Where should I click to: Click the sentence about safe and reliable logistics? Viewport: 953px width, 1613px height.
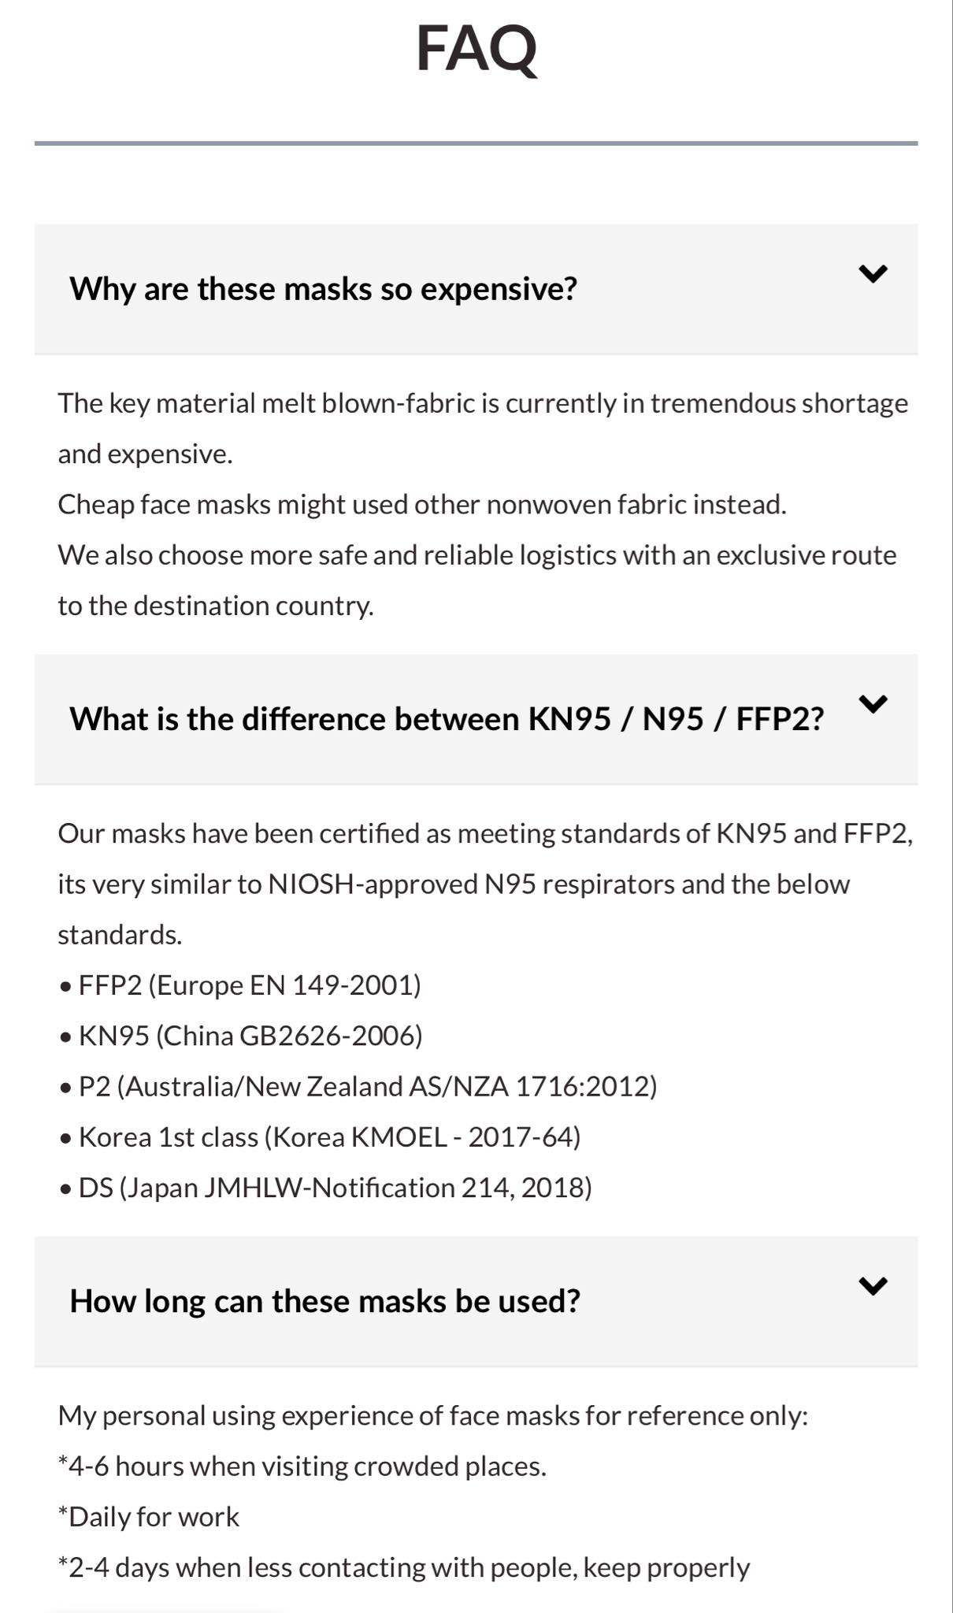pos(477,580)
